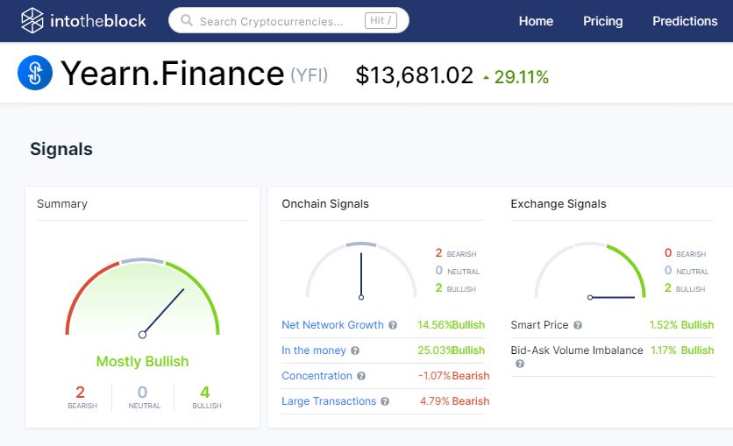Click Onchain legend "2 Bearish" entry
The height and width of the screenshot is (446, 733).
[x=456, y=253]
